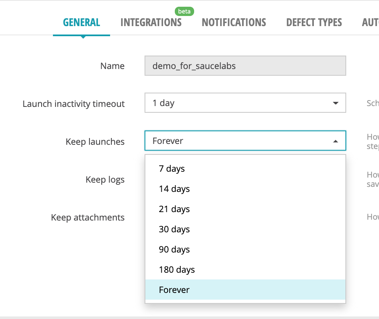Choose '90 days' for keeping launches
The width and height of the screenshot is (379, 319).
pos(174,249)
